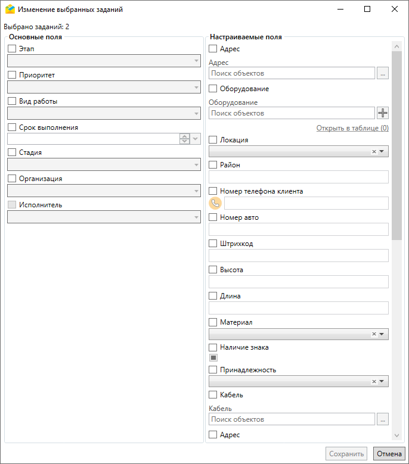This screenshot has width=409, height=464.
Task: Clear the Локация field with the x icon
Action: point(374,152)
